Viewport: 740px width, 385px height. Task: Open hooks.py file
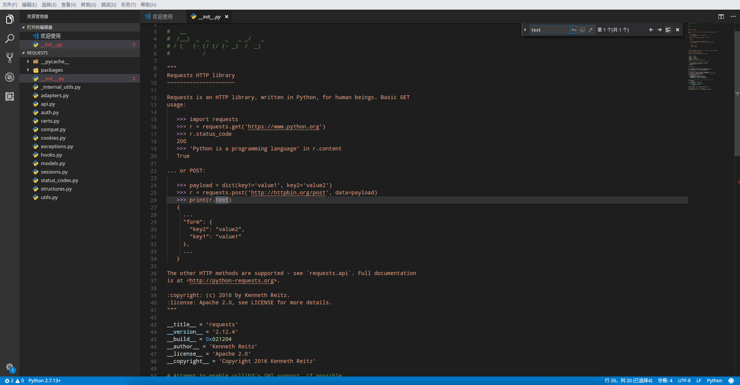click(x=79, y=155)
